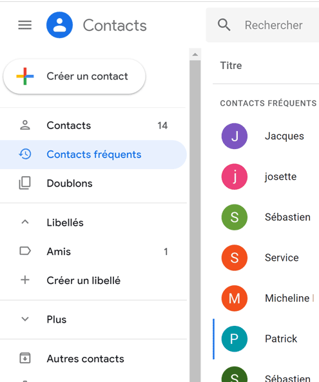
Task: Click Créer un contact button
Action: click(x=74, y=77)
